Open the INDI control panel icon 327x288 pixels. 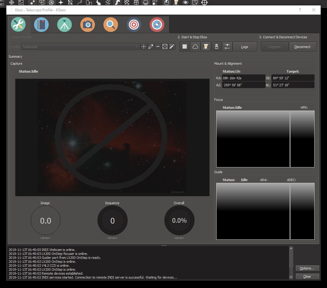point(206,47)
